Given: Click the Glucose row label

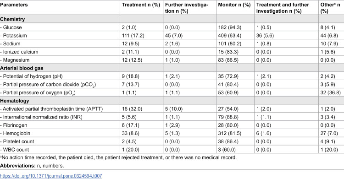Looking at the screenshot, I should click(x=11, y=27).
